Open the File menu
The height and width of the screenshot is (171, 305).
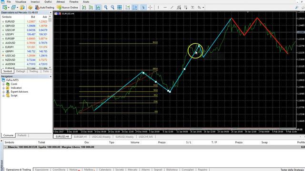(9, 2)
